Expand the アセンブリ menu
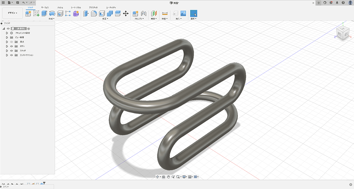Screen dimensions: 354x189 coord(140,19)
